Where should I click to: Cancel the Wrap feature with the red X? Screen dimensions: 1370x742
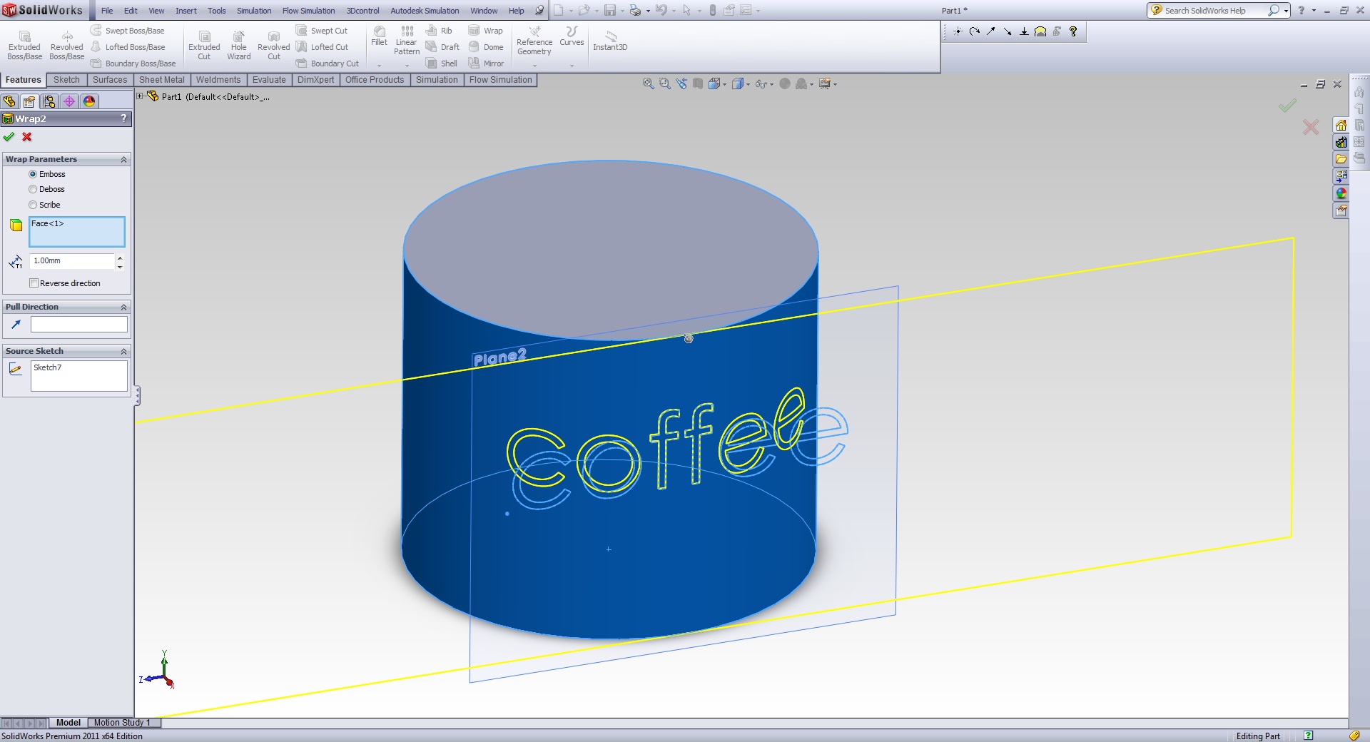[x=26, y=137]
